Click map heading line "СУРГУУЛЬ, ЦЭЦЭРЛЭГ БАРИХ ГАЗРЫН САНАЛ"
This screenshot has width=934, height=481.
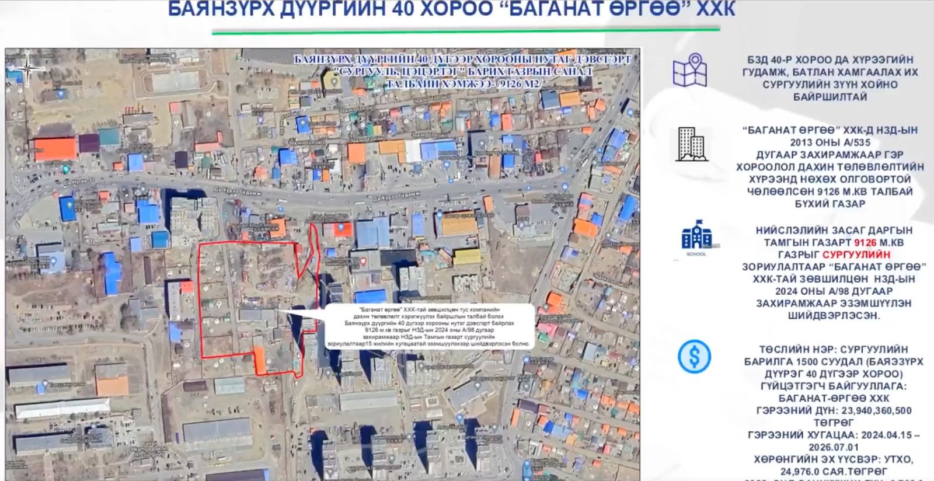463,71
